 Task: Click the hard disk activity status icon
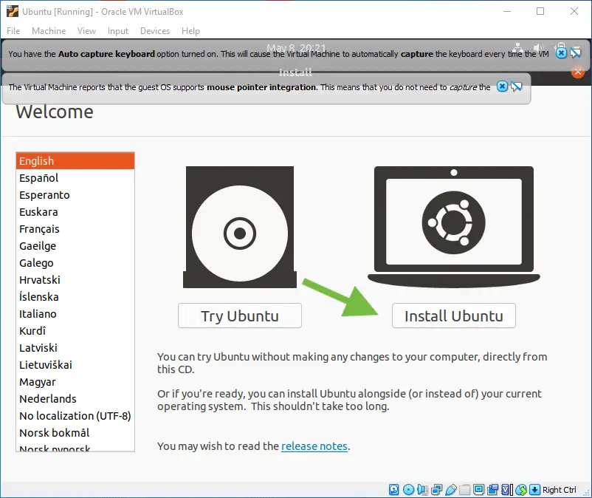[x=393, y=490]
